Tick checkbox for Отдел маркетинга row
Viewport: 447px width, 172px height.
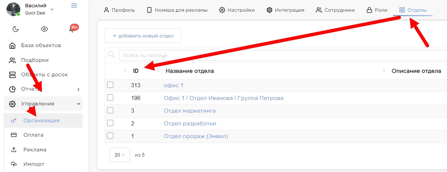coord(110,111)
